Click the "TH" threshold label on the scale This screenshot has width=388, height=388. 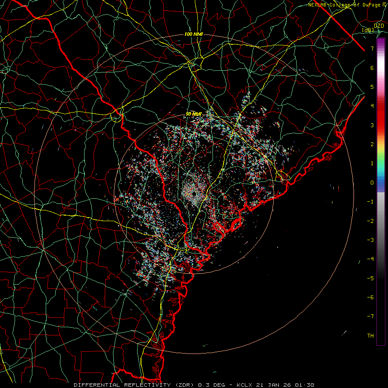(x=370, y=336)
